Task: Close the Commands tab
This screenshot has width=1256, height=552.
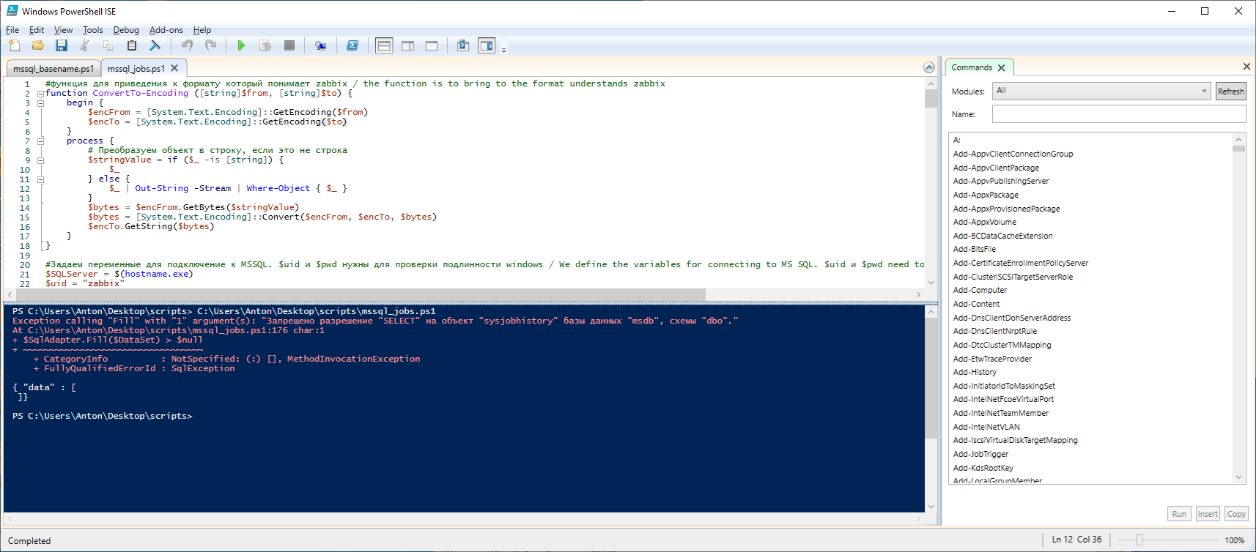Action: pyautogui.click(x=1001, y=67)
